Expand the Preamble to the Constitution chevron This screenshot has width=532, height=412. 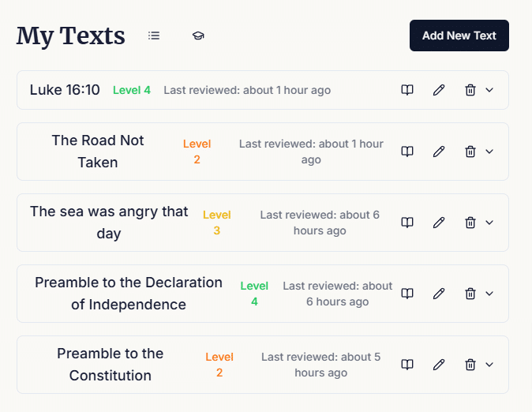point(489,365)
